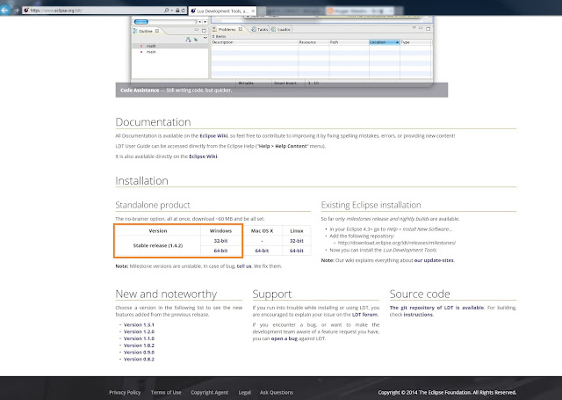Open Version 1.0.2 release notes

[x=139, y=345]
